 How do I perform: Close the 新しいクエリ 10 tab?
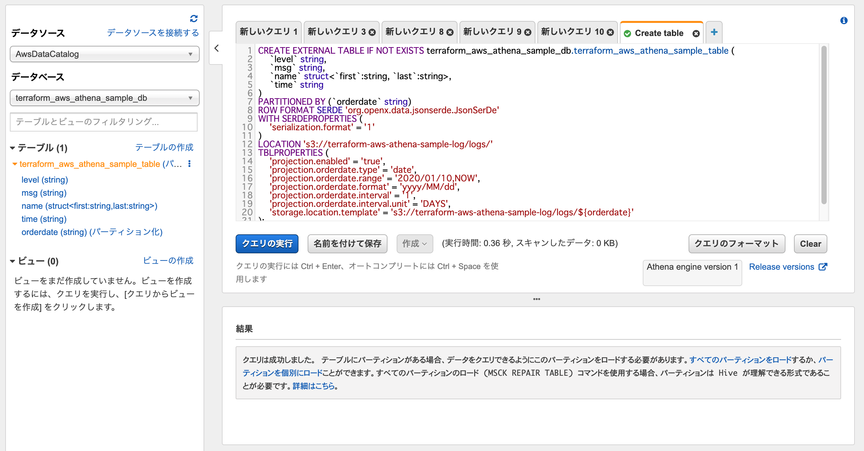tap(610, 32)
